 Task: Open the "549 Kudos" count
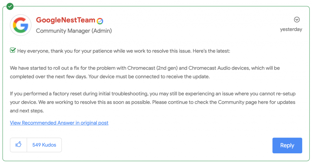[44, 145]
